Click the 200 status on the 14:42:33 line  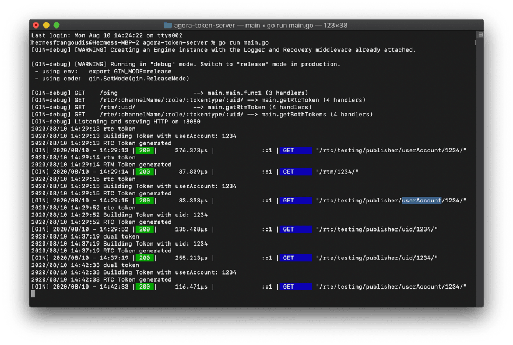coord(145,287)
